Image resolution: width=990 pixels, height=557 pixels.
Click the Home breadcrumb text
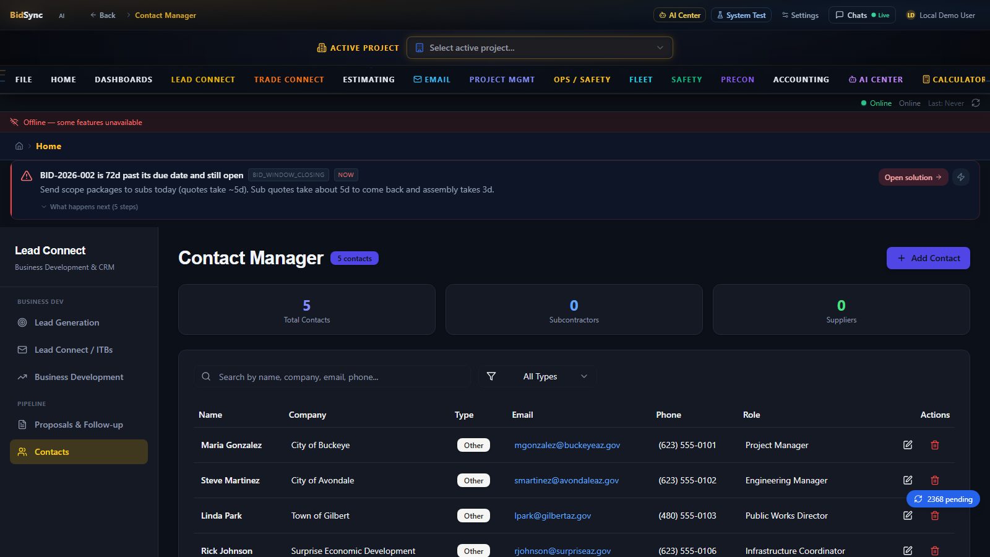(x=48, y=146)
